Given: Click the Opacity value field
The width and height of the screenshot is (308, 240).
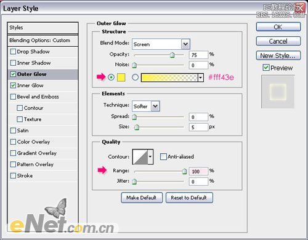Looking at the screenshot, I should point(198,55).
